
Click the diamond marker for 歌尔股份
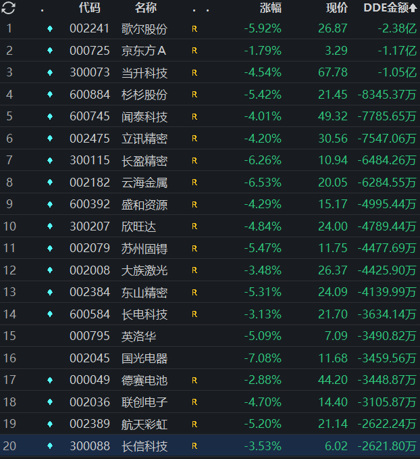(50, 28)
